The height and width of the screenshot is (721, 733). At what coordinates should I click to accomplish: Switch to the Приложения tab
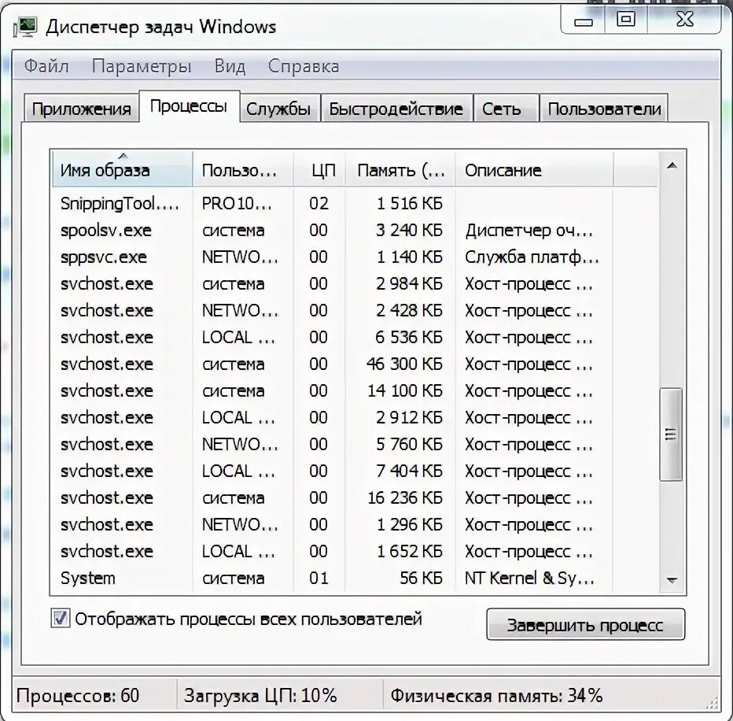[x=81, y=109]
